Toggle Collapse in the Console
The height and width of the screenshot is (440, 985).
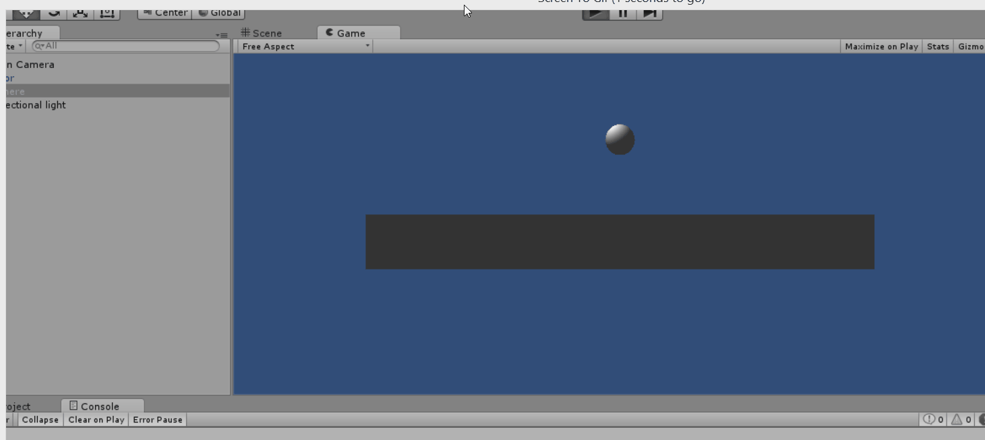pyautogui.click(x=40, y=420)
